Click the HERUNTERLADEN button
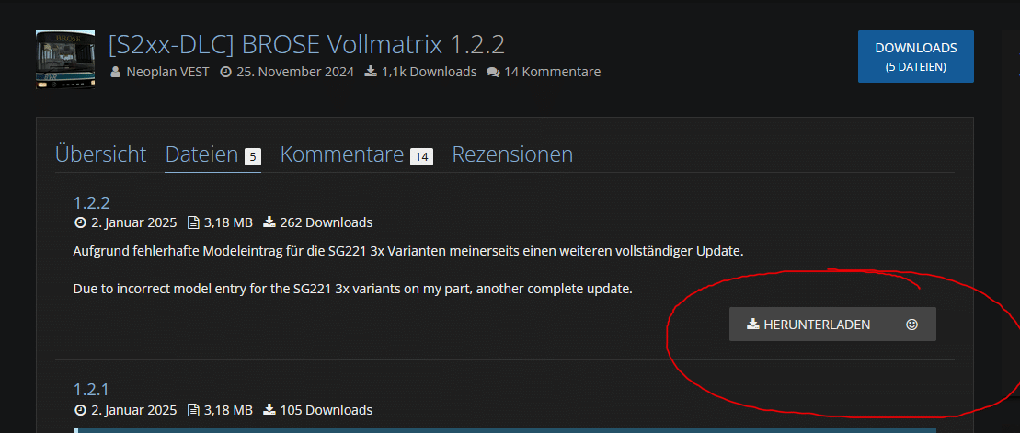Viewport: 1020px width, 433px height. 808,325
